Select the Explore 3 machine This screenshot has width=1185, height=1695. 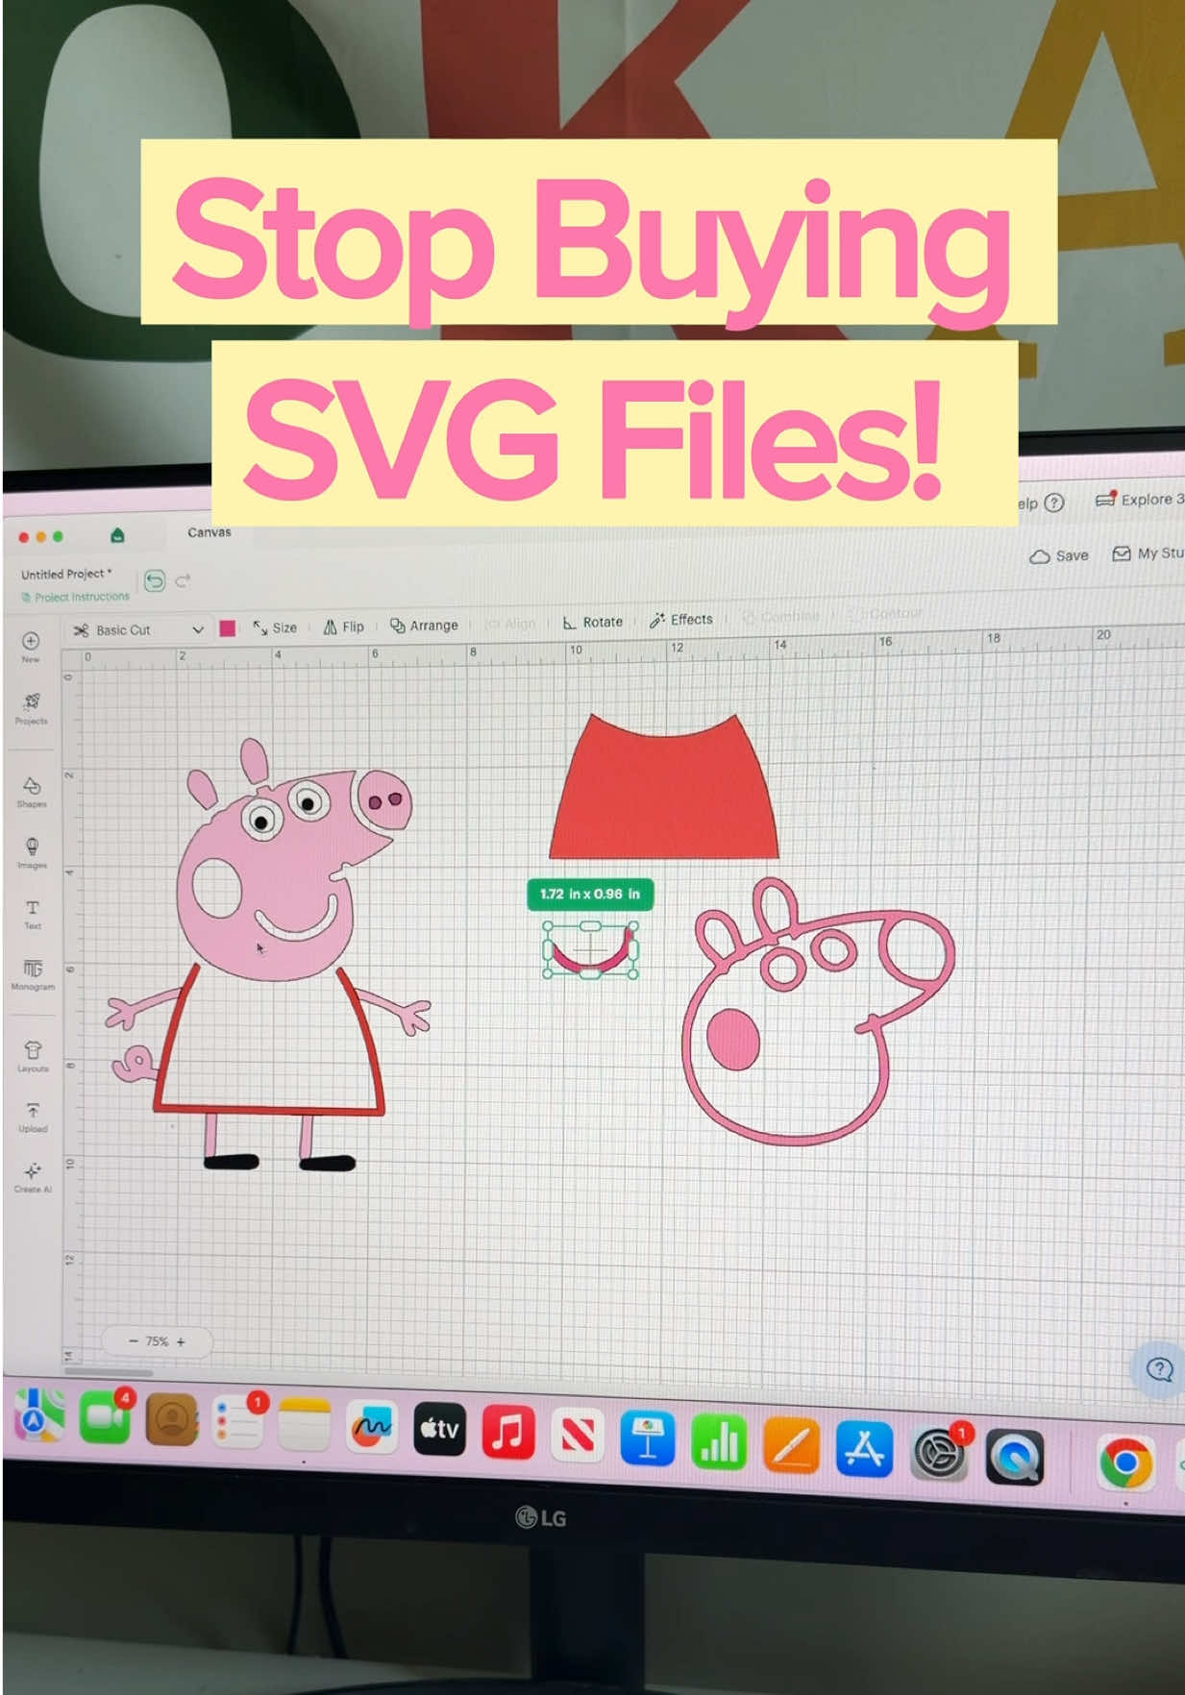coord(1140,500)
